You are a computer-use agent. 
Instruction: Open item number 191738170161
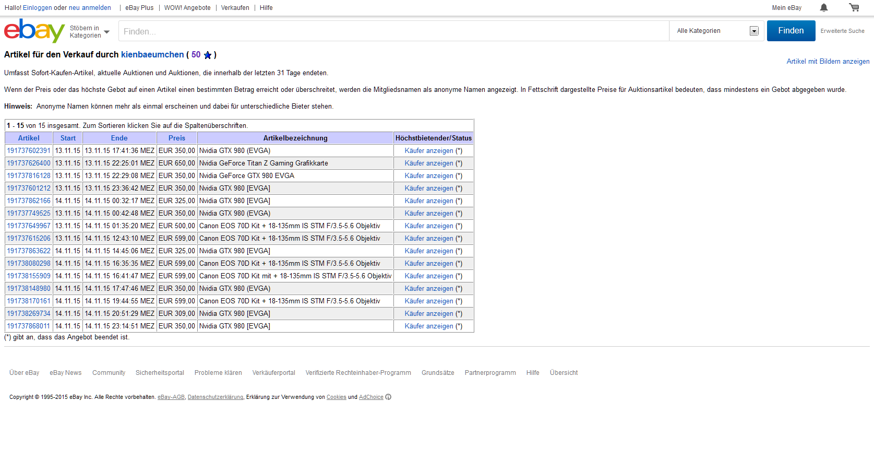[29, 301]
